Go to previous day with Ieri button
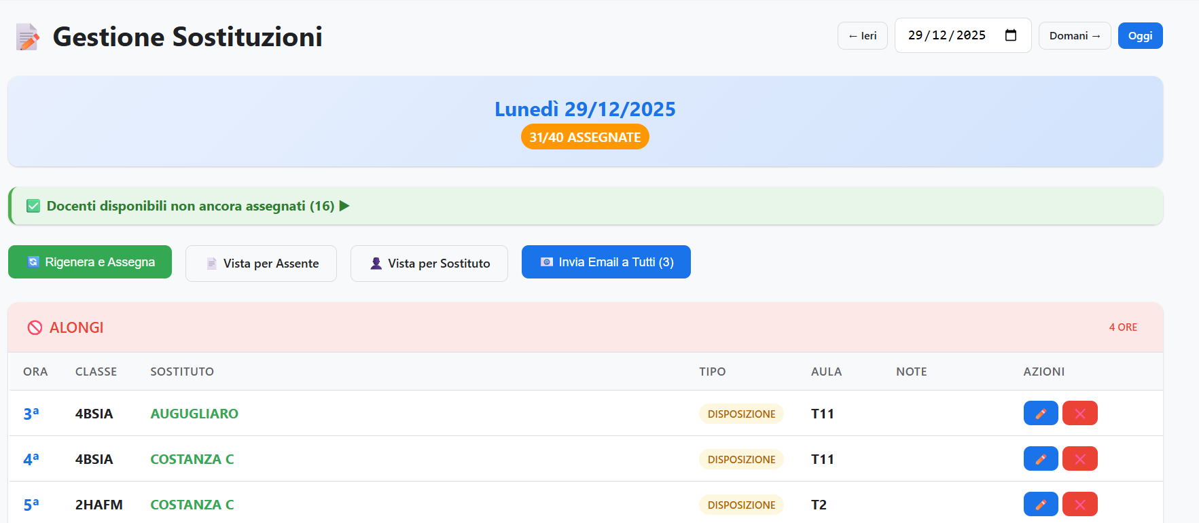Image resolution: width=1199 pixels, height=523 pixels. pyautogui.click(x=862, y=36)
